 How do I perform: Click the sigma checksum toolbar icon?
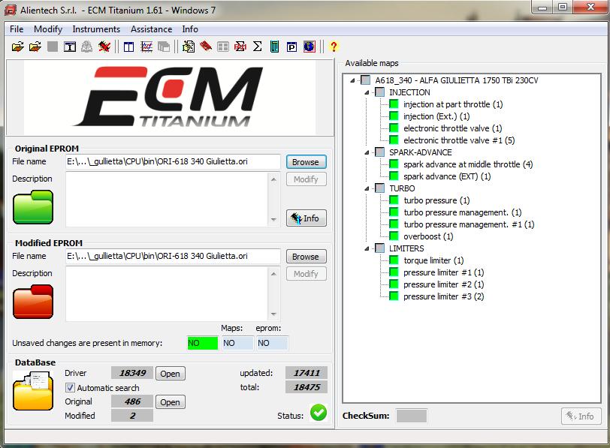(257, 47)
